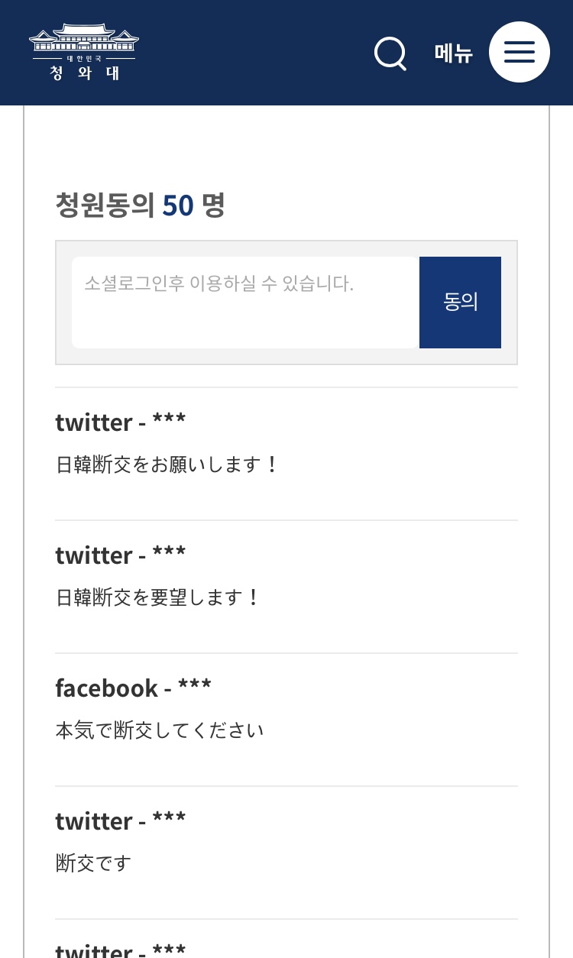
Task: Select the facebook - *** author label
Action: coord(133,688)
